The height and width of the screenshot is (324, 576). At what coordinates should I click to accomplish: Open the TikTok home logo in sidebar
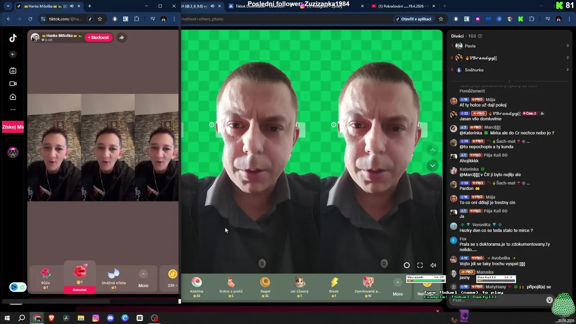13,38
